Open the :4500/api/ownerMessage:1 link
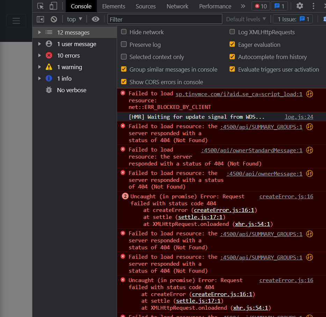The width and height of the screenshot is (326, 317). (264, 174)
